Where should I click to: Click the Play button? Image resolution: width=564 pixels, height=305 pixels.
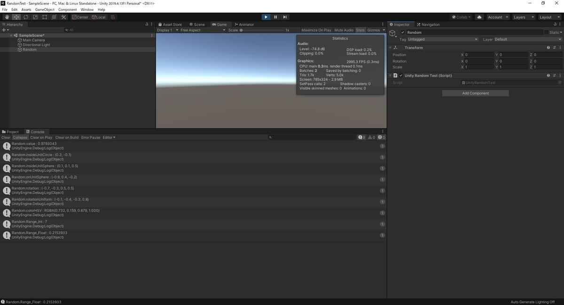pos(266,17)
